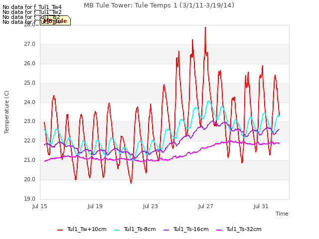Viewport: 319px width, 239px height.
Task: Click the 22.0 y-axis tick label
Action: pyautogui.click(x=30, y=140)
